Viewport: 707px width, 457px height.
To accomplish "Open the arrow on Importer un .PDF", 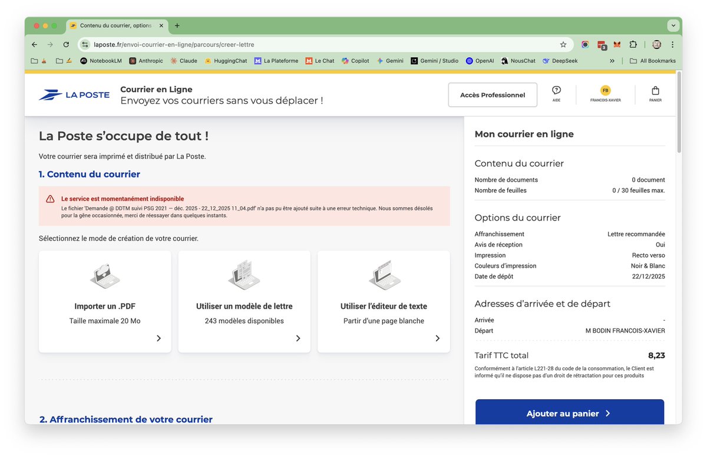I will 158,338.
